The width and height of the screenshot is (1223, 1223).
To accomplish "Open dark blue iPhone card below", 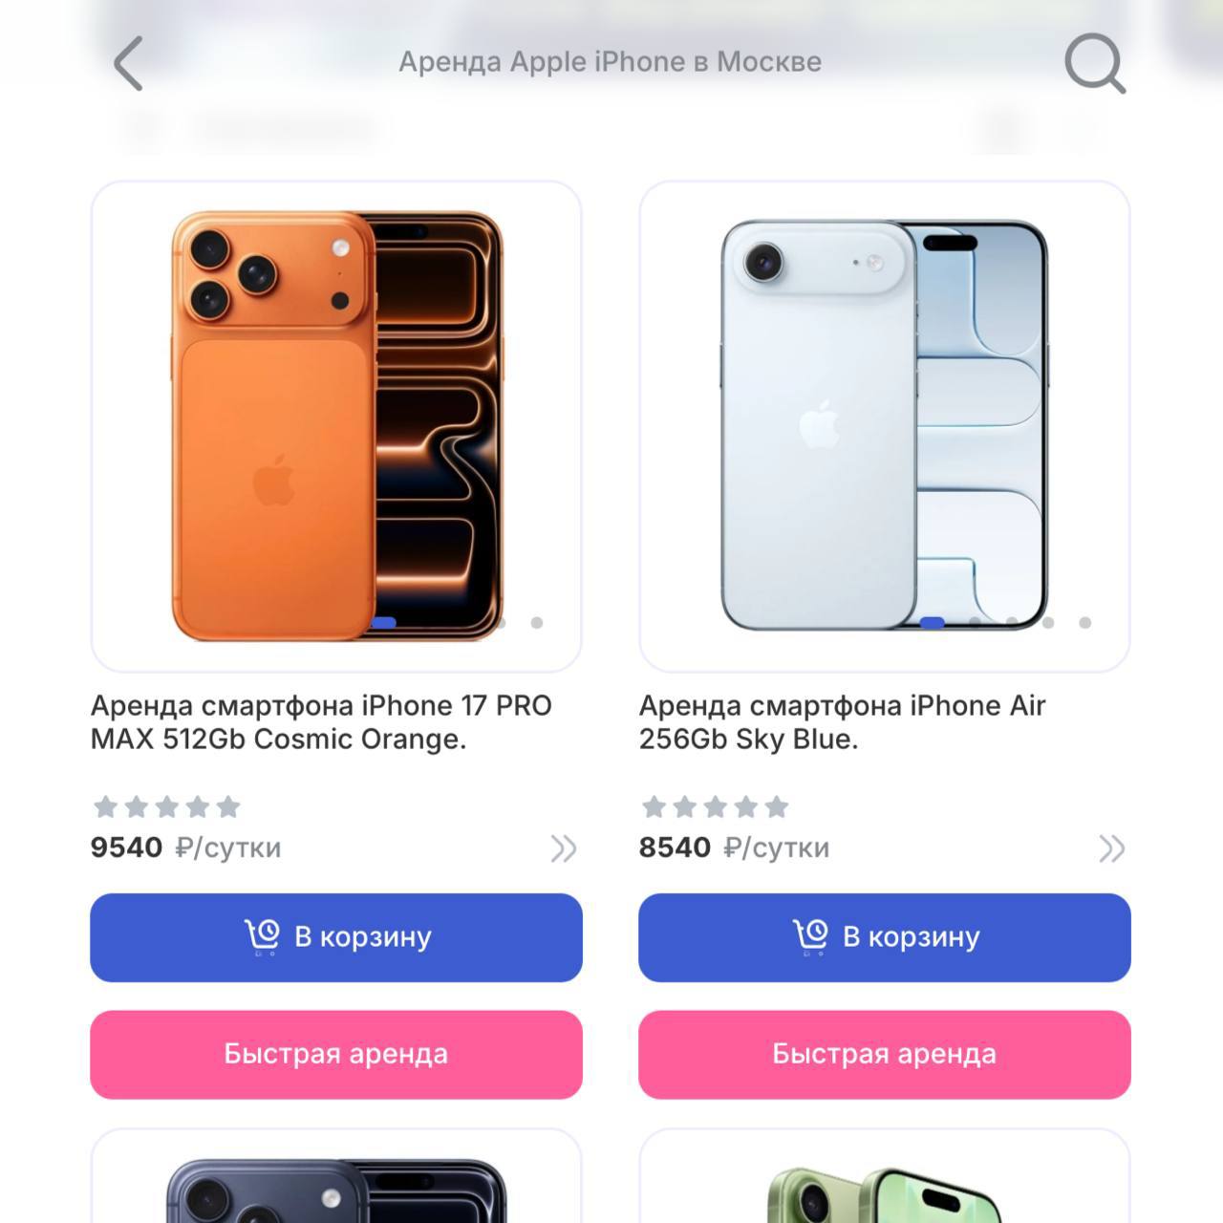I will click(x=336, y=1176).
